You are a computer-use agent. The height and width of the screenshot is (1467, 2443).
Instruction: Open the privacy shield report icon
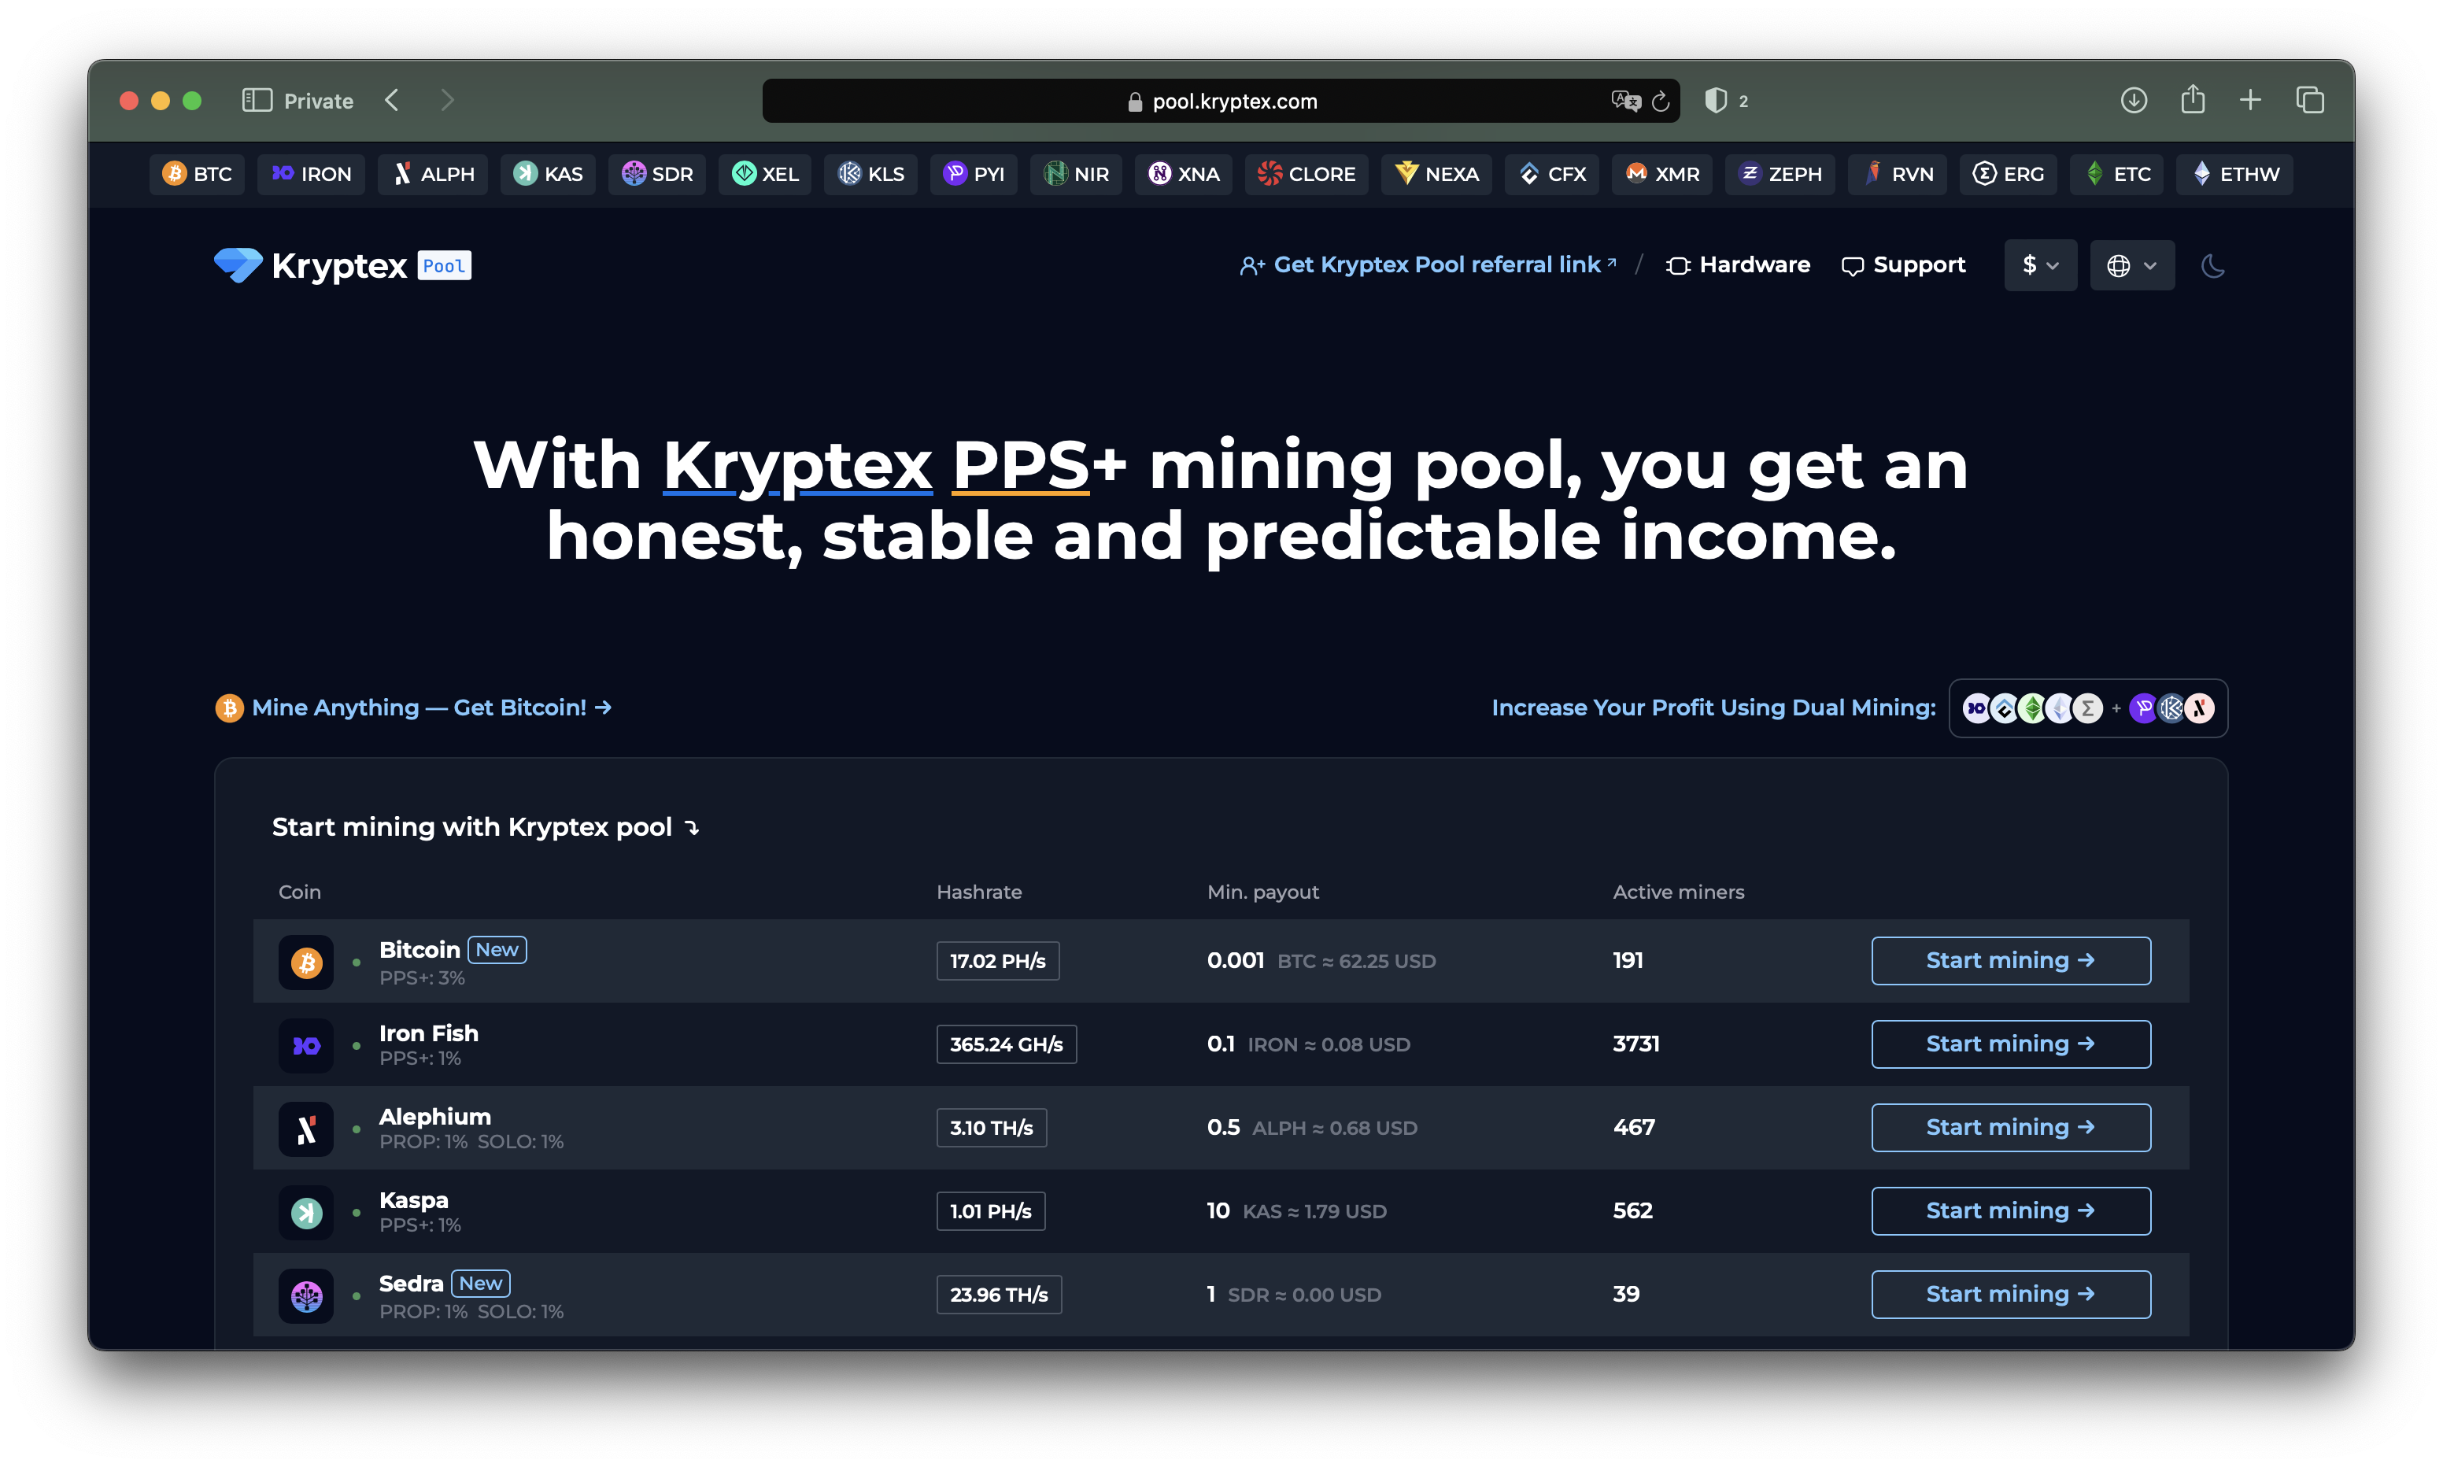[x=1716, y=101]
